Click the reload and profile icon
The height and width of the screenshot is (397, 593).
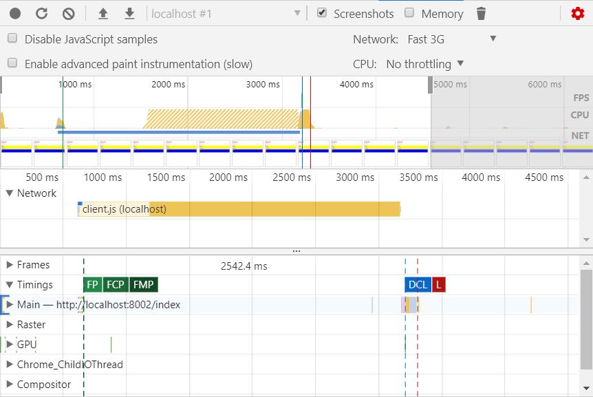(x=41, y=13)
